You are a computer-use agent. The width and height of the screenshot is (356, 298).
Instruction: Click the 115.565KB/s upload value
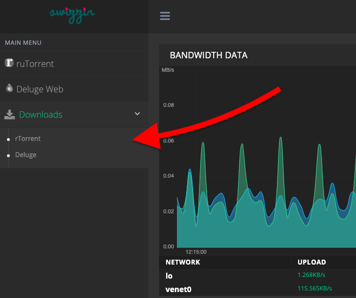pyautogui.click(x=315, y=288)
